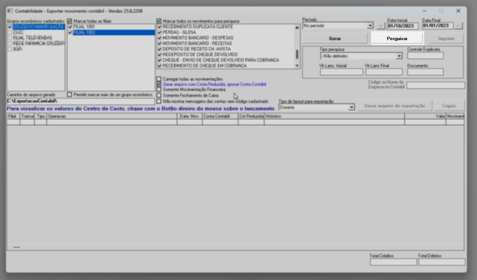Click 'Gerar arquivo de exportação' button

(x=395, y=106)
